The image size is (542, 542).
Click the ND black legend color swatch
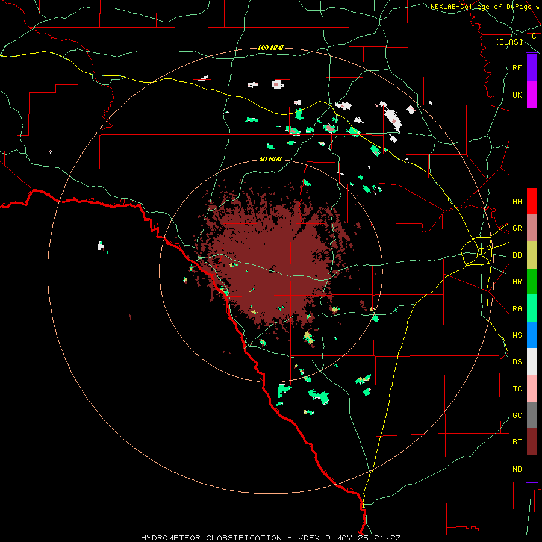(532, 469)
